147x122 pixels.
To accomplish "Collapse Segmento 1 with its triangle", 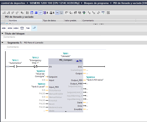I will 2,43.
